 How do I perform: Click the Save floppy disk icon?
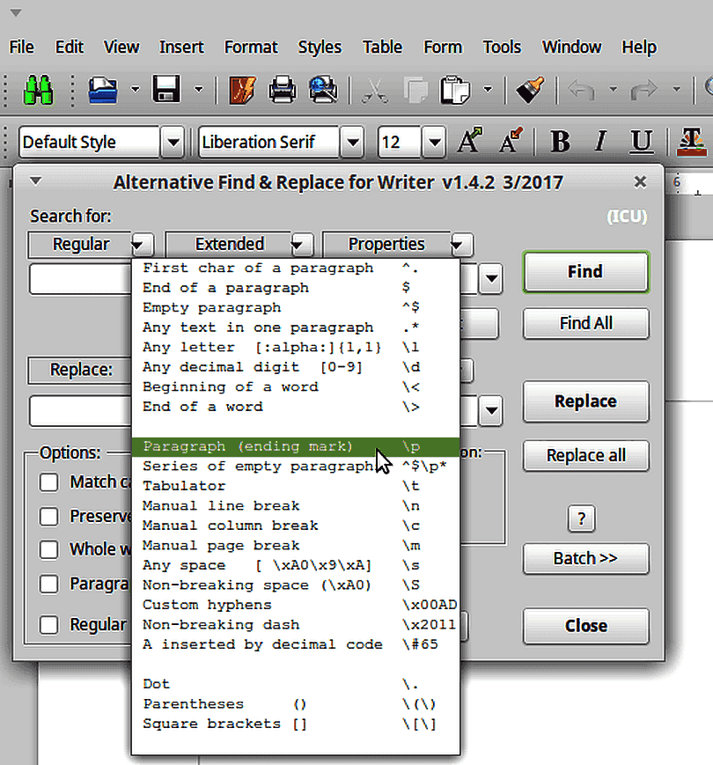(166, 89)
